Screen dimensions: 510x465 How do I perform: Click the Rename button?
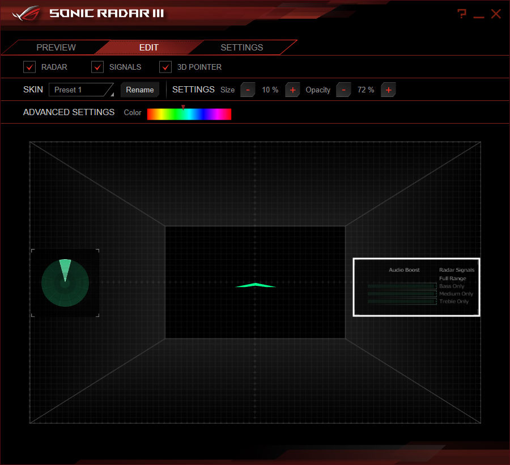point(140,90)
